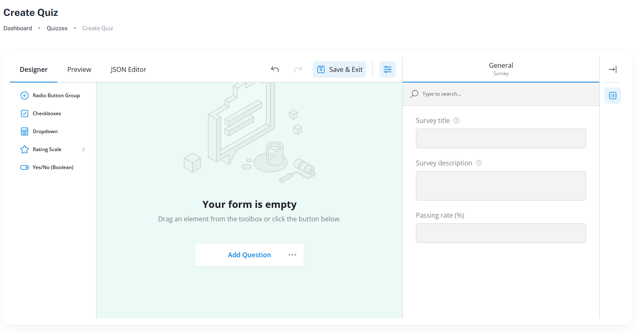
Task: Click the Save & Exit button
Action: click(x=339, y=69)
